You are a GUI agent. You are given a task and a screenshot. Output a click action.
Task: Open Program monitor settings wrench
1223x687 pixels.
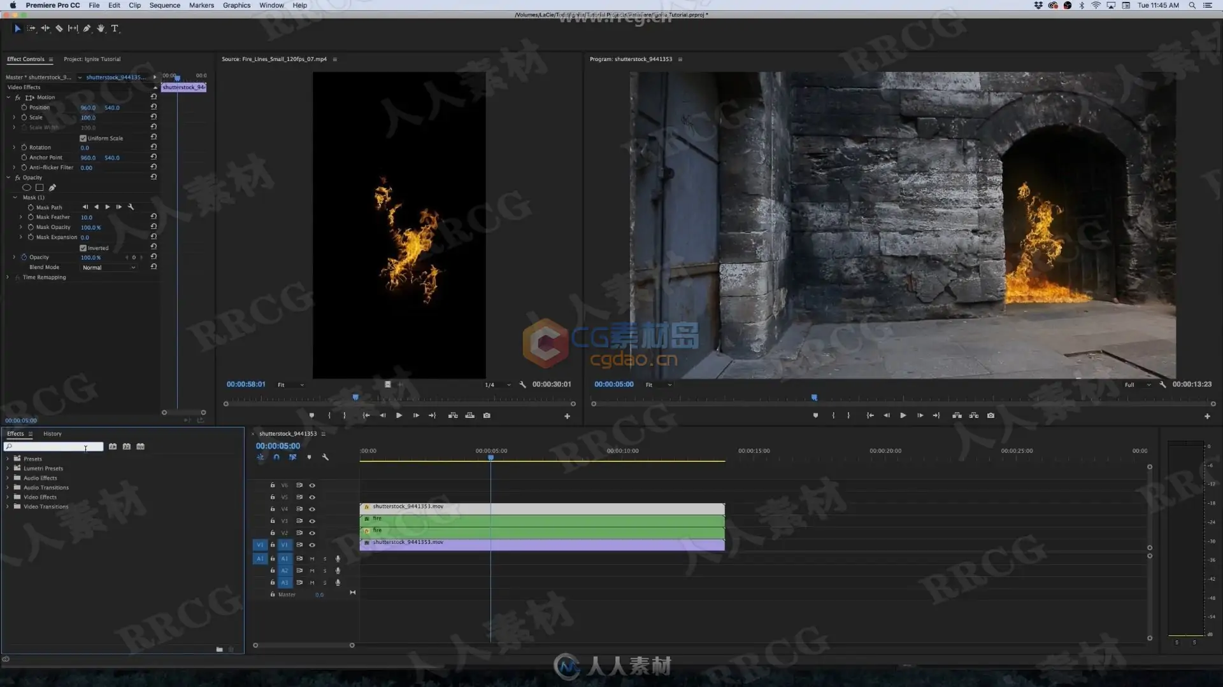coord(1162,385)
